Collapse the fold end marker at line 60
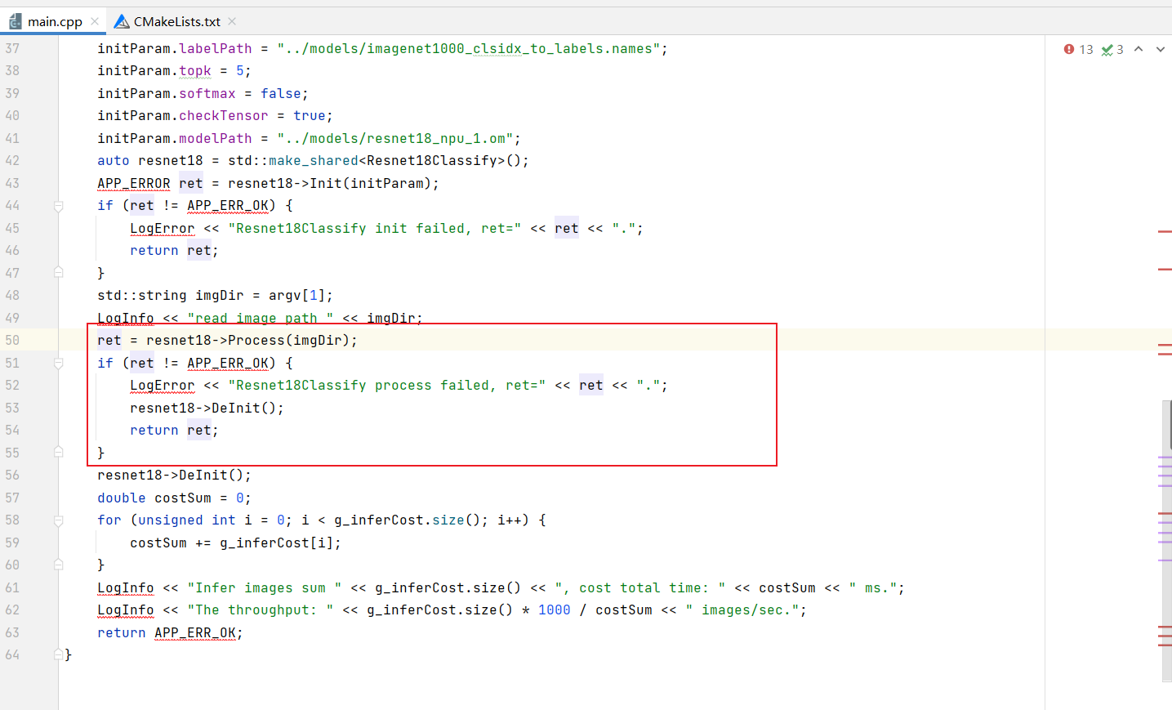Viewport: 1172px width, 710px height. click(59, 564)
